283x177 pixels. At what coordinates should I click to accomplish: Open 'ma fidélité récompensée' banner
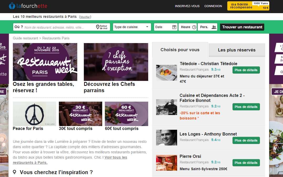(x=248, y=6)
